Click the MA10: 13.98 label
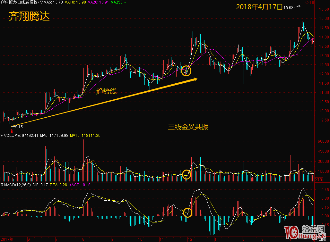330x242 pixels. [75, 2]
